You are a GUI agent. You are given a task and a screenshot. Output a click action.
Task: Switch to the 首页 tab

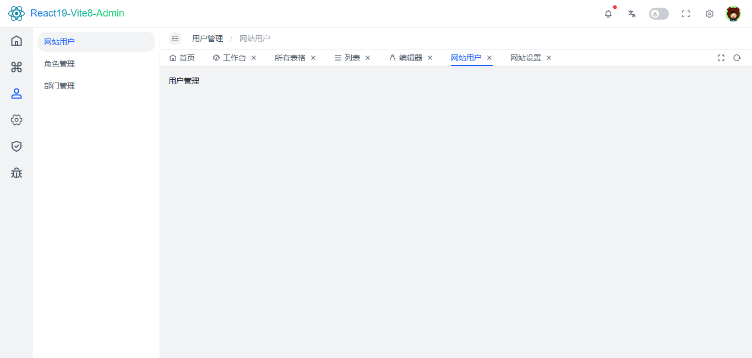(182, 58)
